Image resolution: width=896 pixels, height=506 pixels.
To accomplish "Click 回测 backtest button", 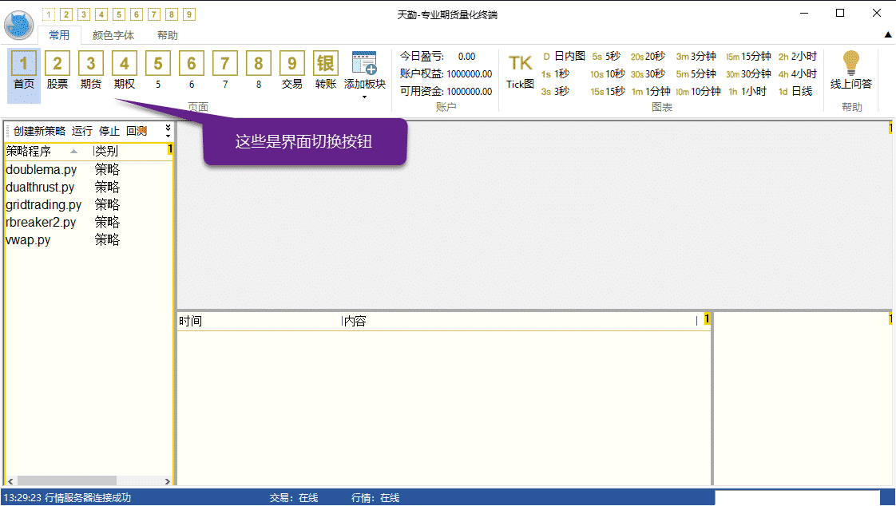I will point(137,131).
